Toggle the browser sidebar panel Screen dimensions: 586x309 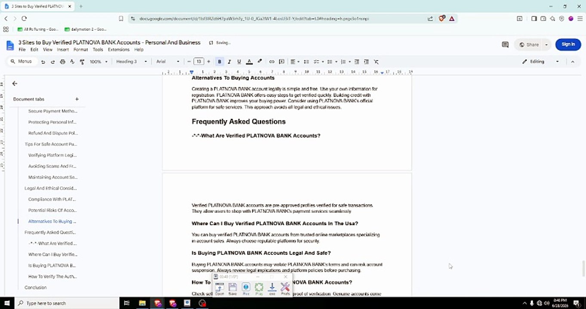[x=534, y=18]
